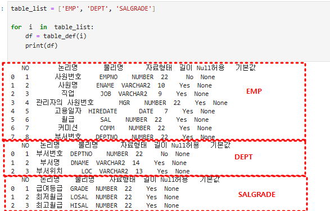Screen dimensions: 330x211
Task: Select the 'DEPT' string in table_list
Action: [97, 8]
